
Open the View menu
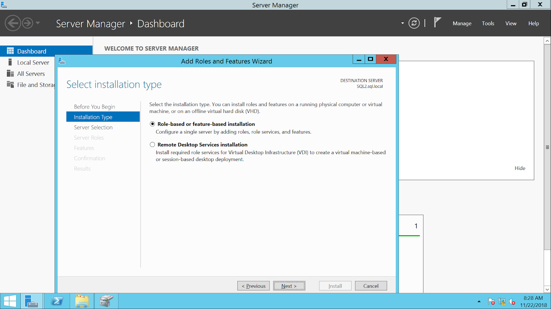pos(511,23)
